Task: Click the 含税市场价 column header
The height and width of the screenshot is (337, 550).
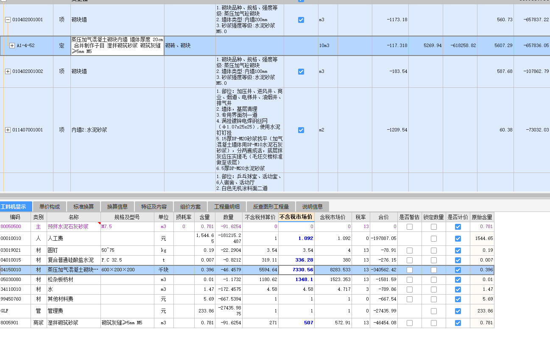Action: (333, 217)
